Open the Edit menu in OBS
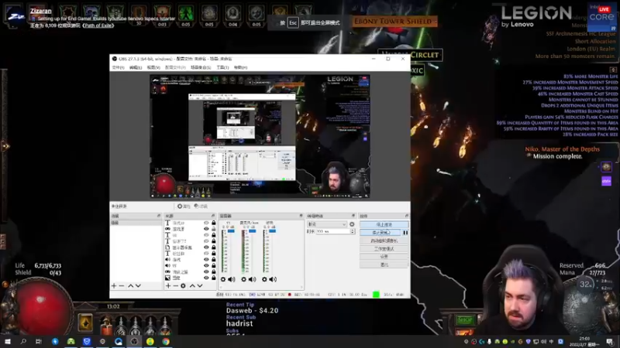Image resolution: width=620 pixels, height=348 pixels. [135, 67]
